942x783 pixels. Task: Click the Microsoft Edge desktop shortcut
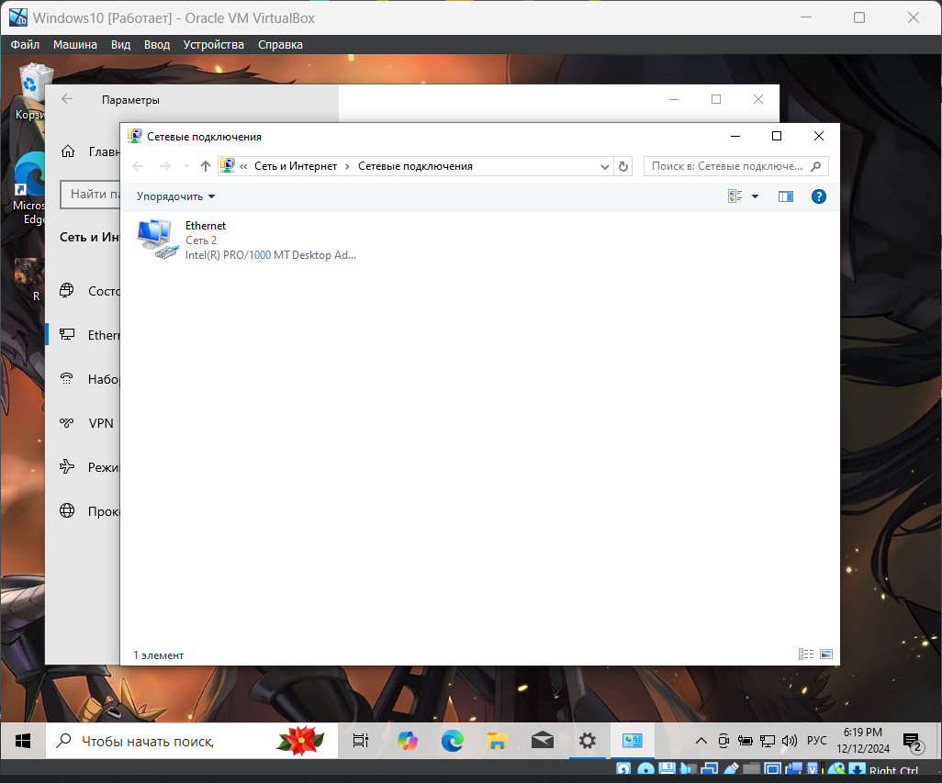tap(28, 187)
